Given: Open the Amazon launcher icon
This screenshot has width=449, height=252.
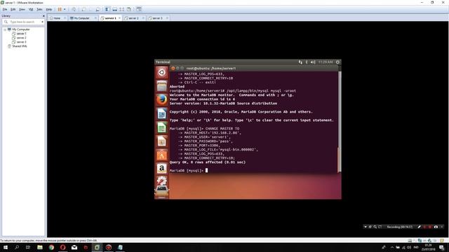Looking at the screenshot, I should coord(161,169).
